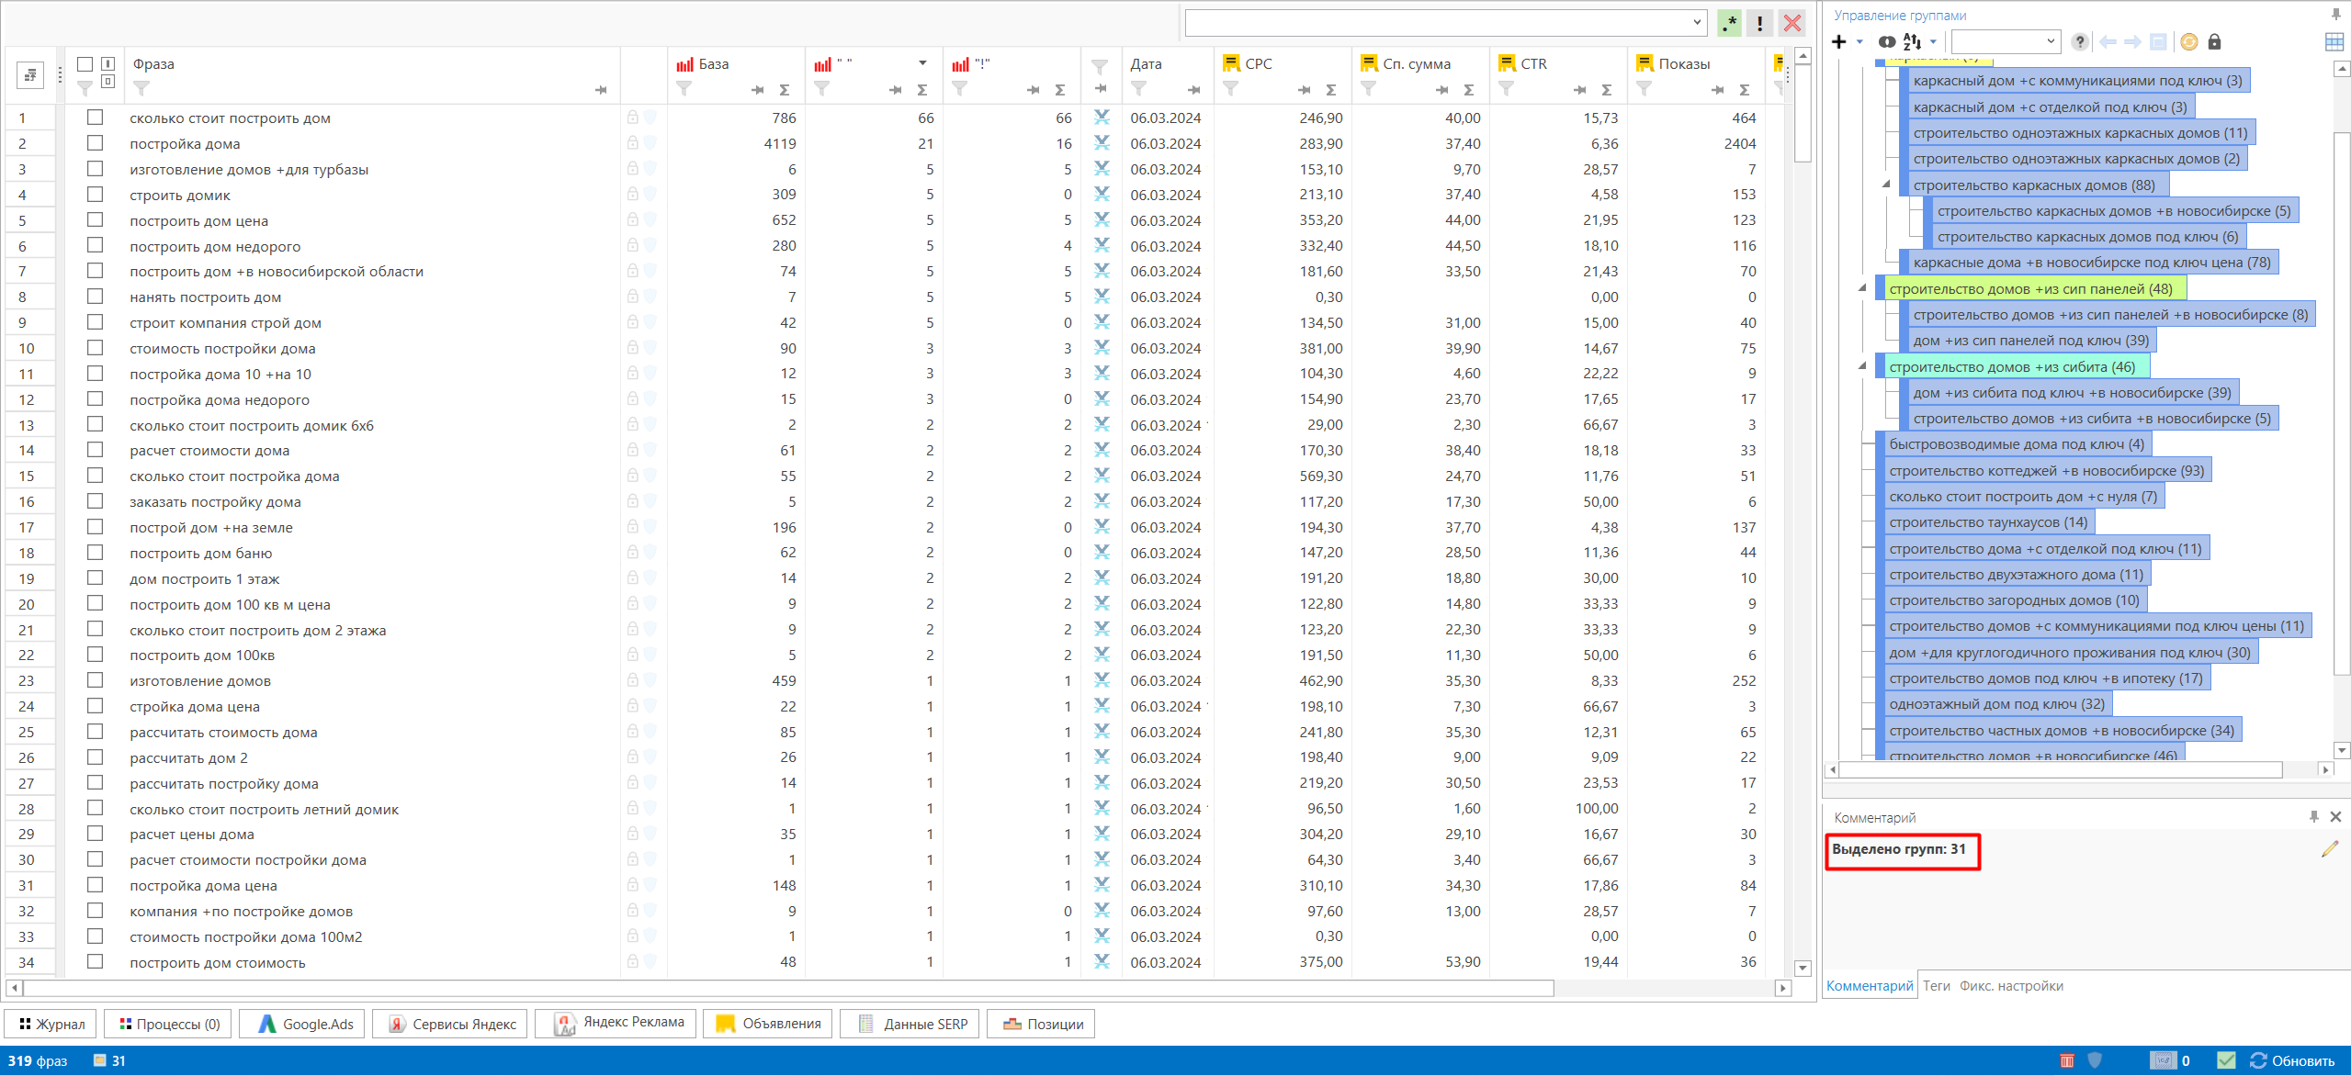Click the Обновить button in status bar

point(2293,1061)
